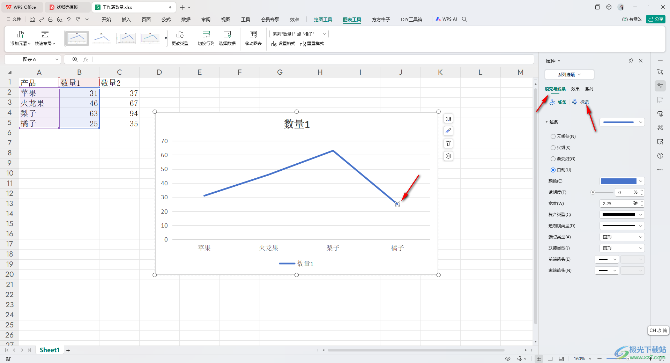
Task: Click the Select Data icon
Action: pyautogui.click(x=227, y=34)
